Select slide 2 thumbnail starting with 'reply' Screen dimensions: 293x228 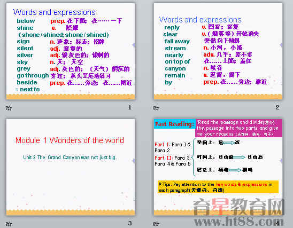[218, 51]
